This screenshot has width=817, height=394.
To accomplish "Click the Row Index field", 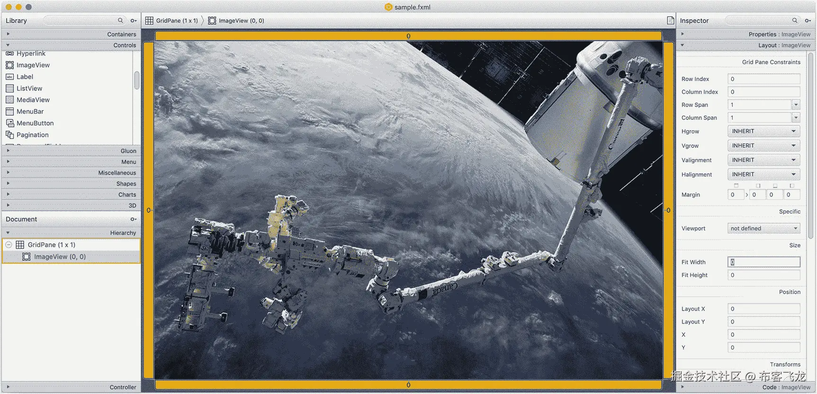I will click(764, 79).
